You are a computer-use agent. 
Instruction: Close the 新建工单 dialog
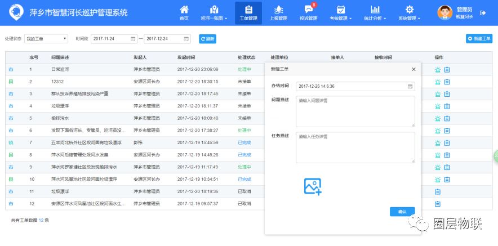click(413, 69)
